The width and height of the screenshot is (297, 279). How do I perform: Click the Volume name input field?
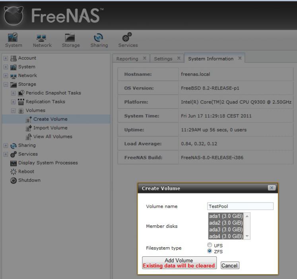coord(240,206)
